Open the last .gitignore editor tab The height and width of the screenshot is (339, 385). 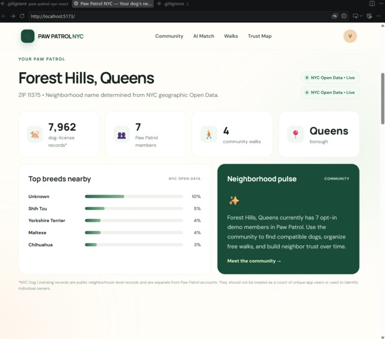173,4
